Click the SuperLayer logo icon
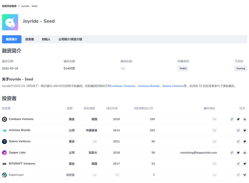The image size is (249, 183). [4, 175]
